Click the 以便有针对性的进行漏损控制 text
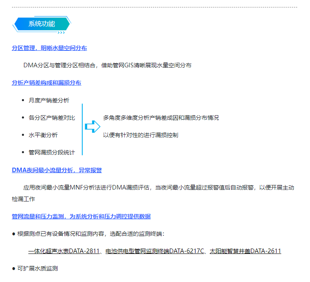Viewport: 310px width, 282px height. (141, 135)
